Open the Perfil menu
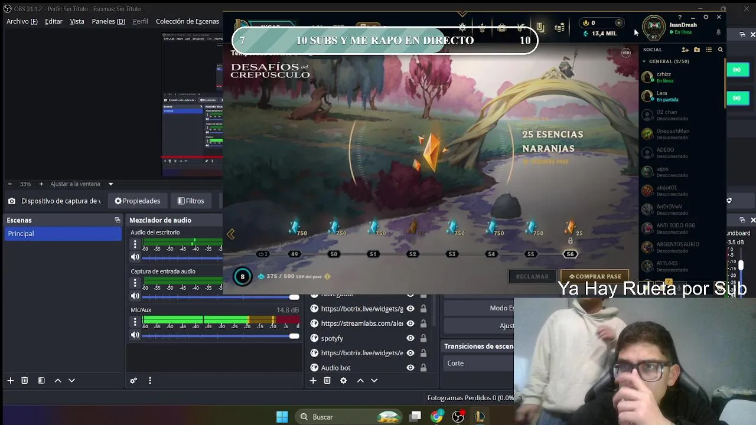Screen dimensions: 756x425 pyautogui.click(x=141, y=21)
